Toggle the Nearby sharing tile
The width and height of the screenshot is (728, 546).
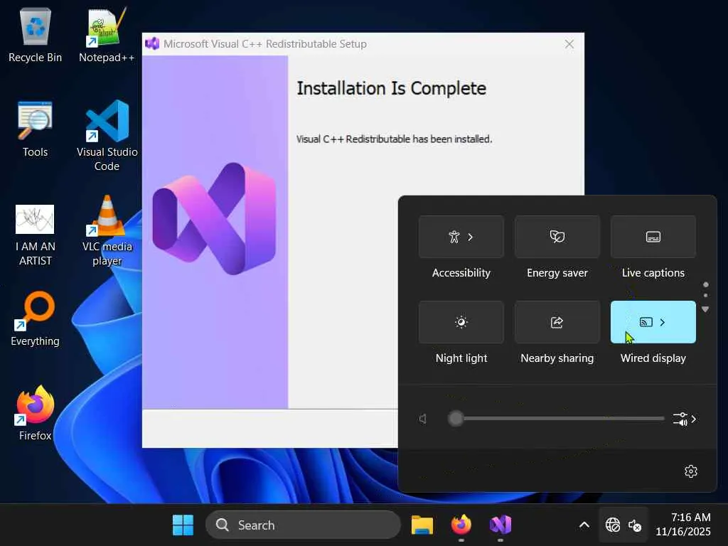coord(557,322)
